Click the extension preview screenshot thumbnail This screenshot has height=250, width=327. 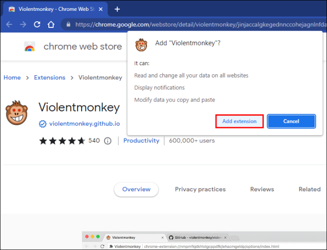pyautogui.click(x=204, y=241)
